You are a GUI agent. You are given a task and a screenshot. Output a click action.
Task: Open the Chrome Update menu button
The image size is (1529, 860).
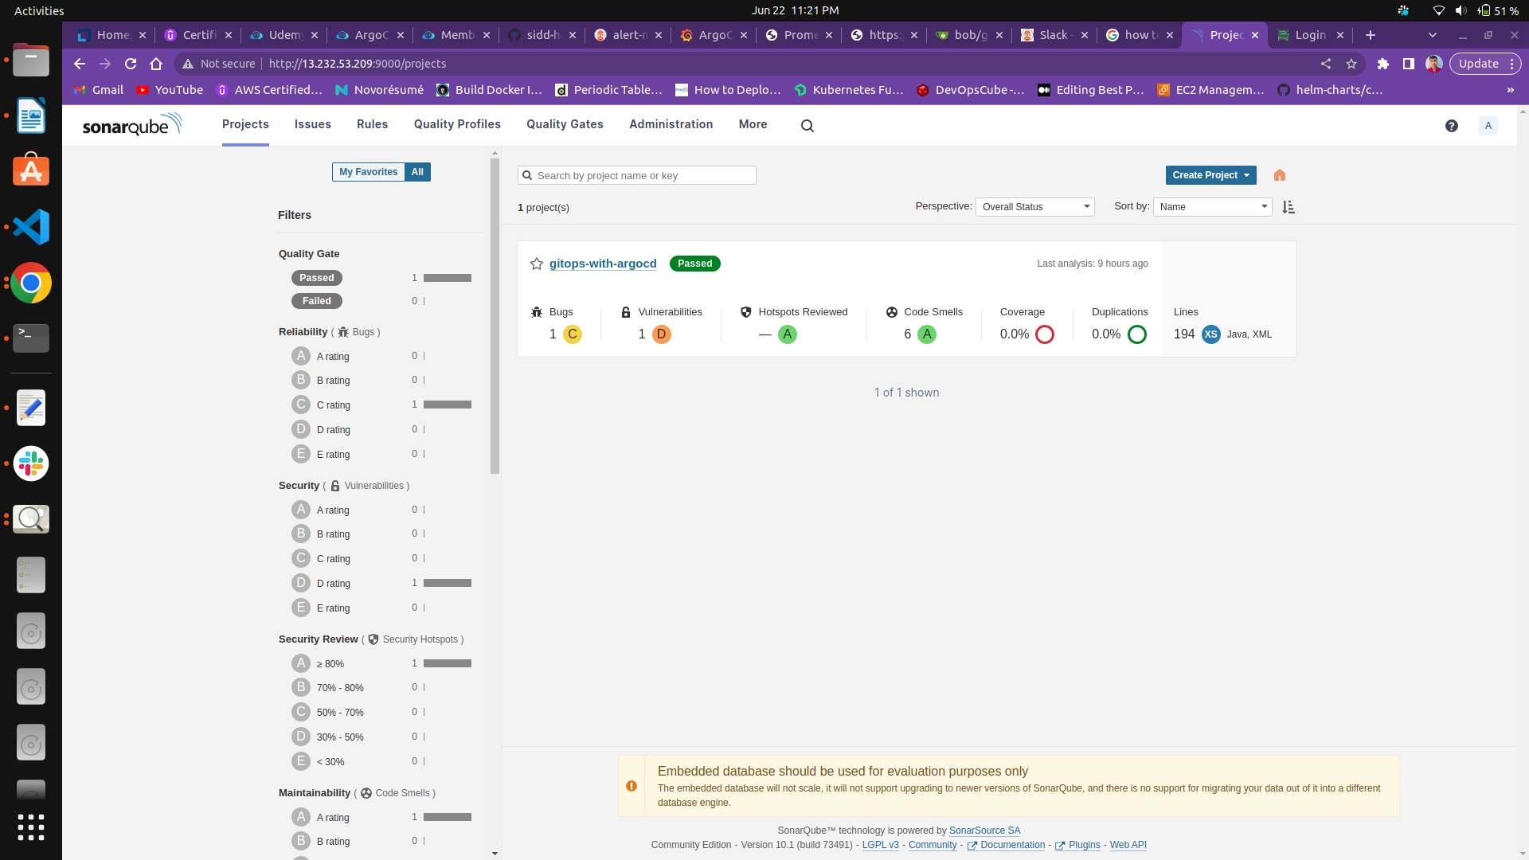(1486, 64)
